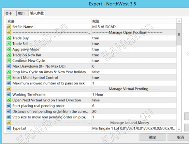189x144 pixels.
Task: Click the icon beside Working TimeFrame
Action: click(9, 95)
